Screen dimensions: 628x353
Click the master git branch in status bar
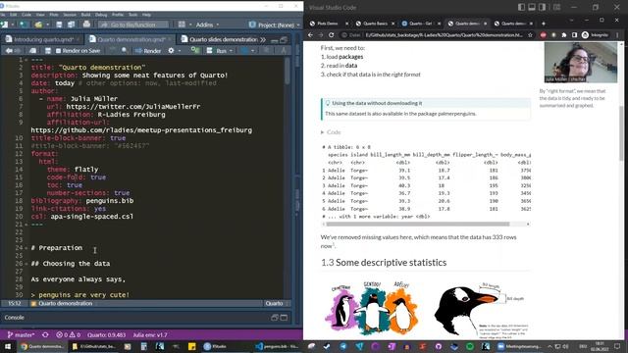point(22,335)
